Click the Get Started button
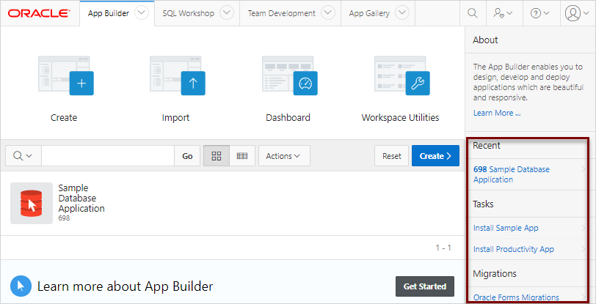The width and height of the screenshot is (596, 304). (424, 286)
